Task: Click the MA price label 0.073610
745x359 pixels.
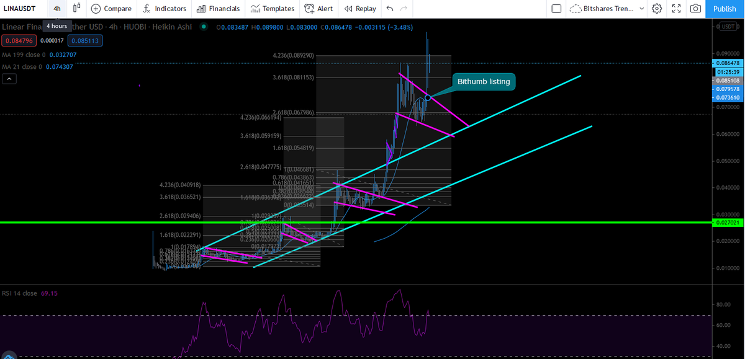Action: (726, 98)
